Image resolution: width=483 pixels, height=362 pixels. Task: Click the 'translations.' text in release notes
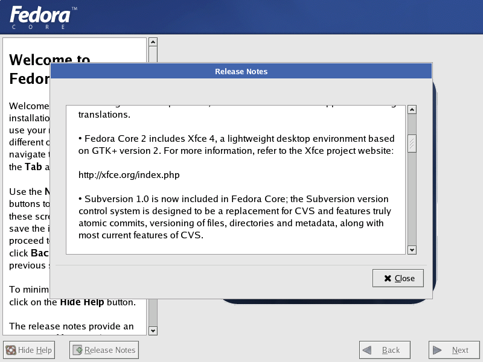pos(104,115)
